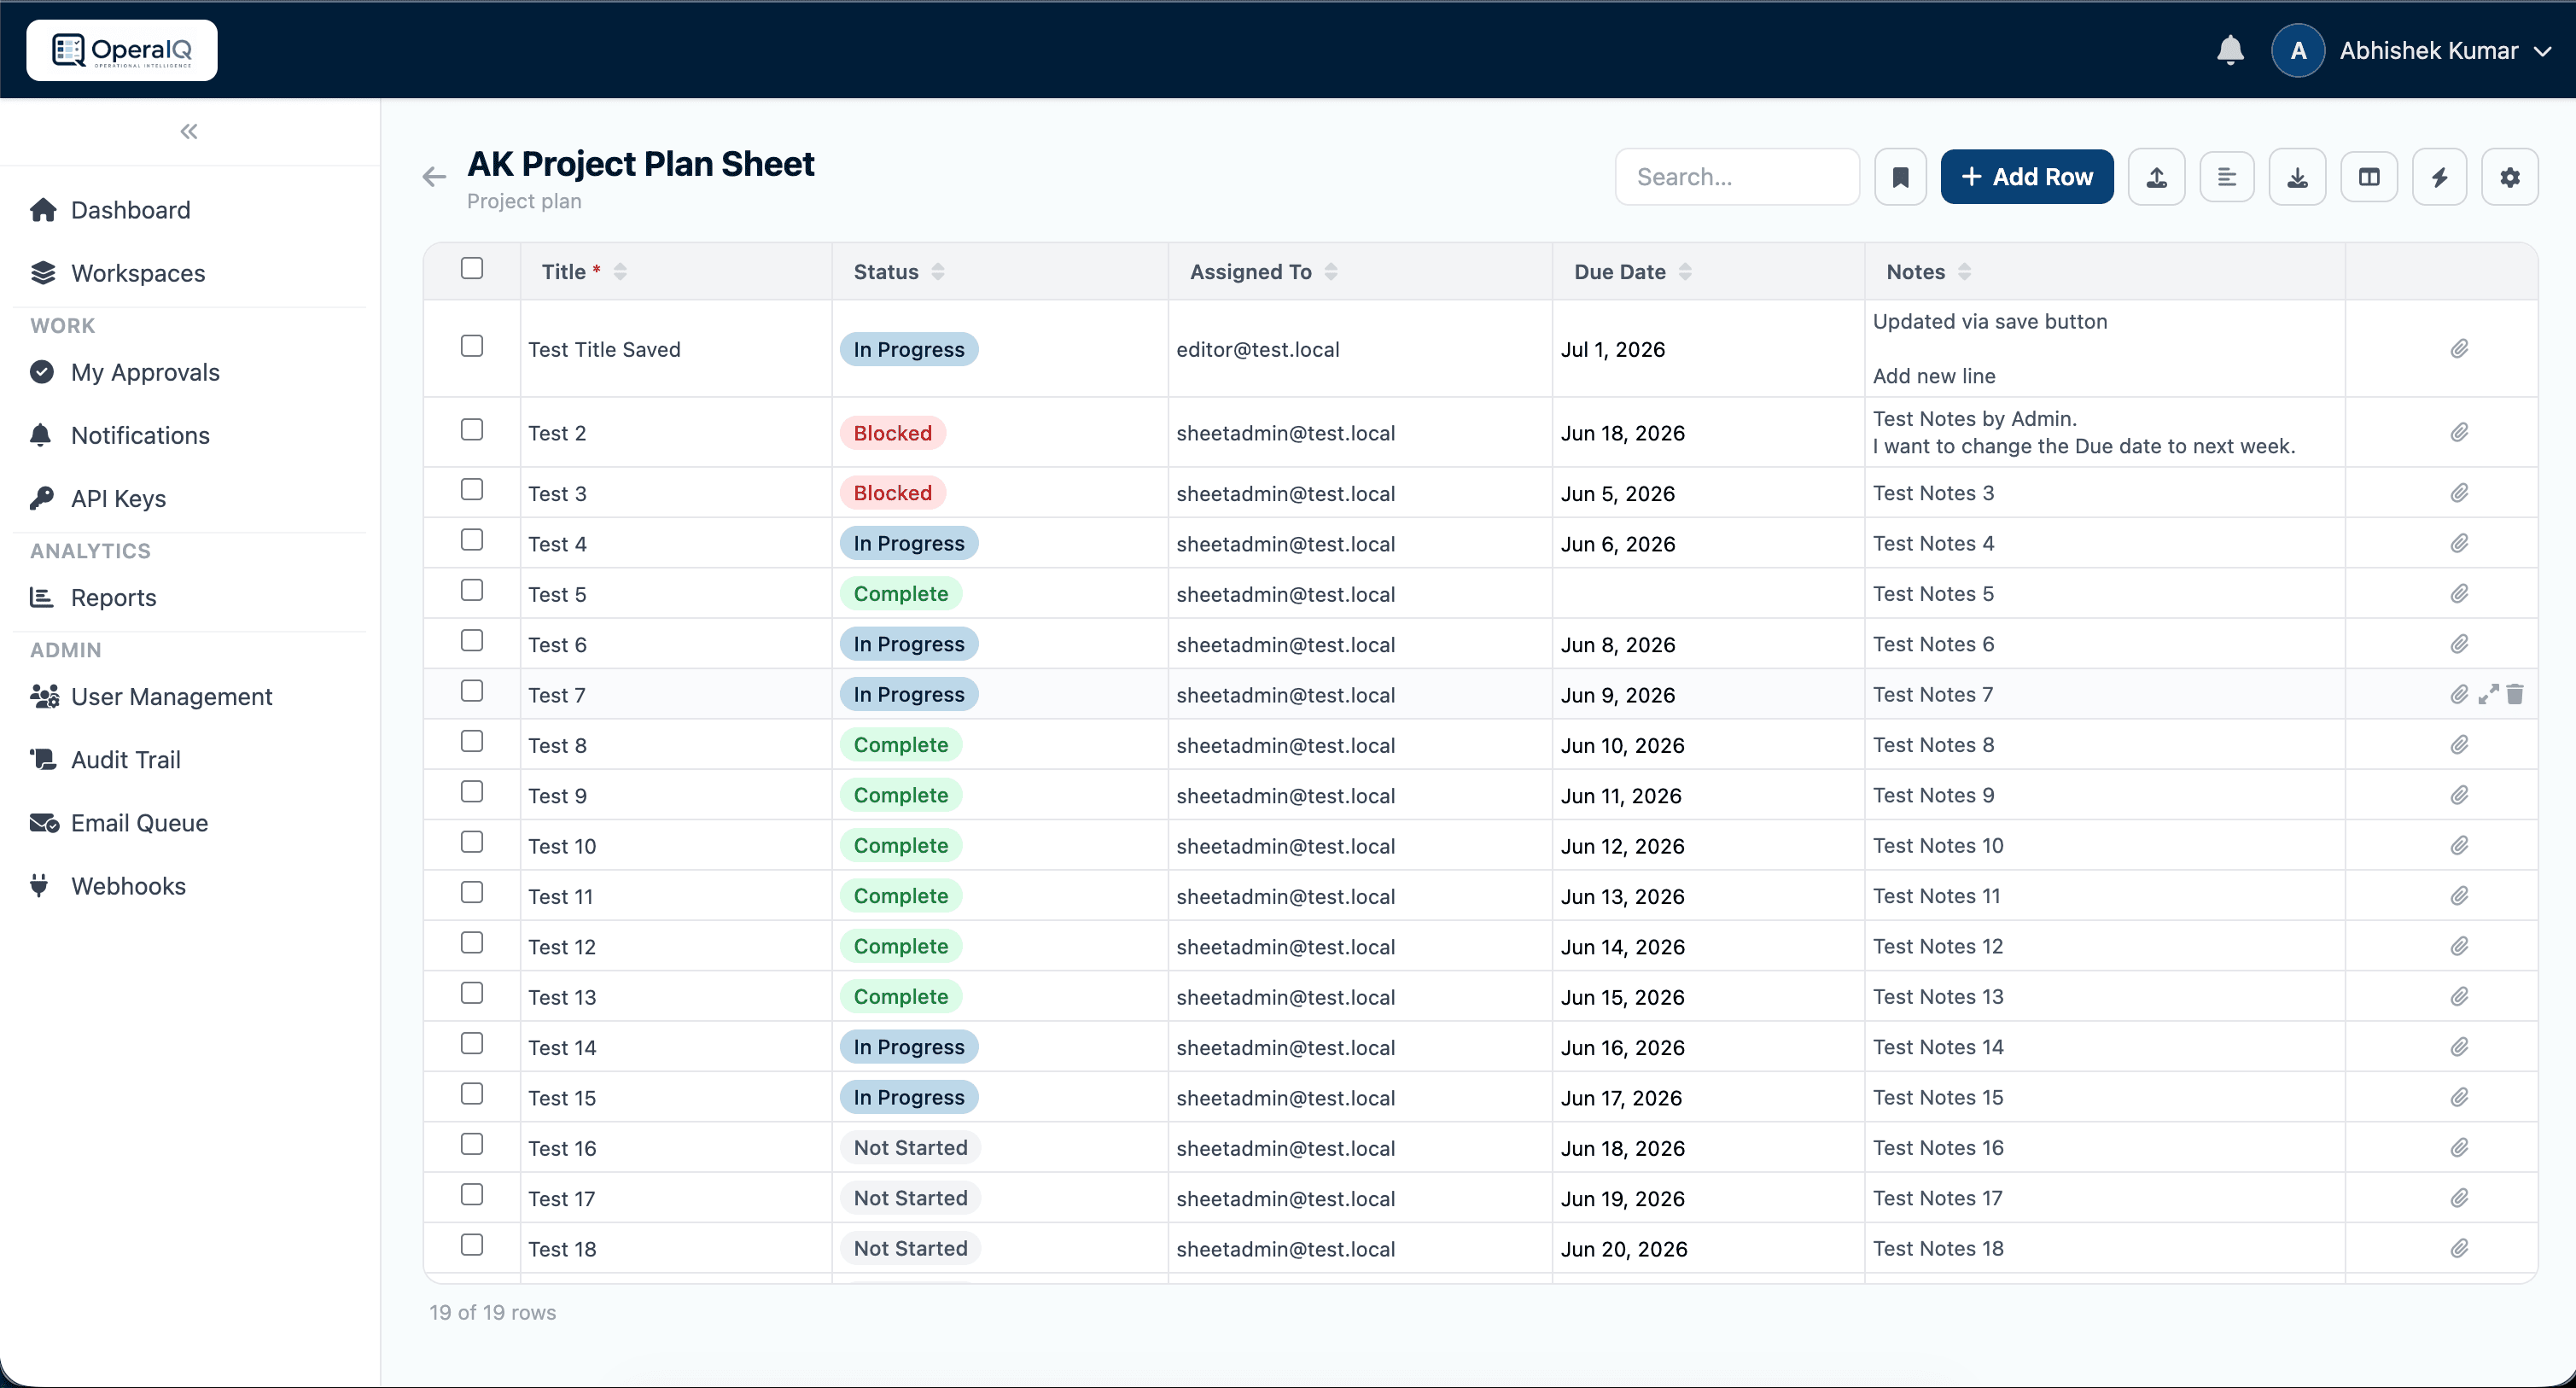Sort by Title column arrows

point(620,271)
